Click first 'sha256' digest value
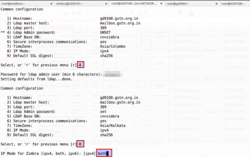250x157 pixels. point(106,56)
